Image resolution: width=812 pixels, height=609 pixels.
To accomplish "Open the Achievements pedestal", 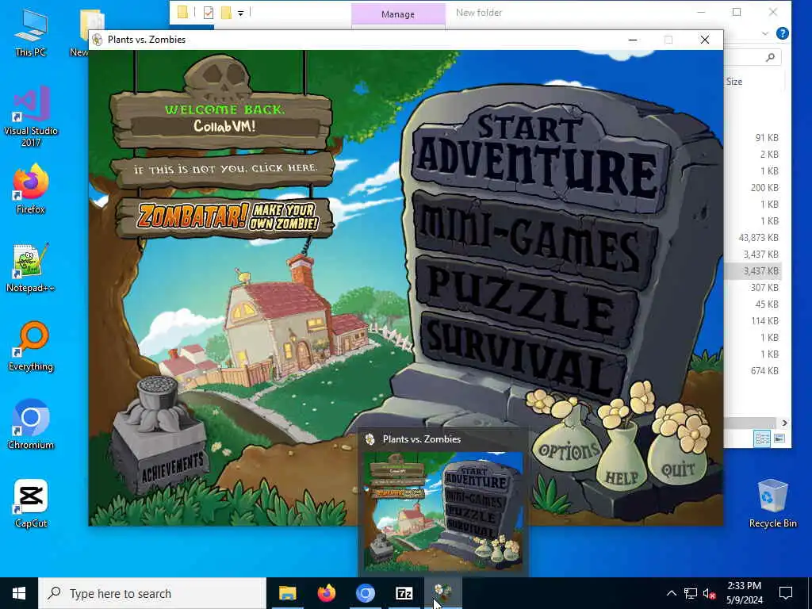I will [159, 435].
